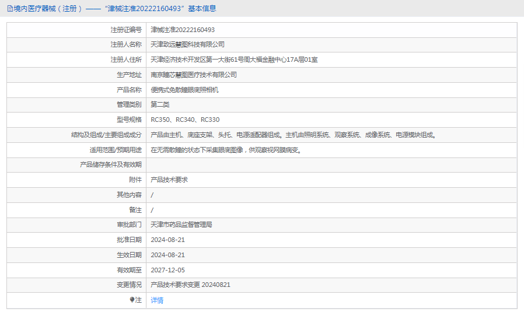The image size is (524, 312).
Task: Click the 管理类别 label
Action: 129,104
